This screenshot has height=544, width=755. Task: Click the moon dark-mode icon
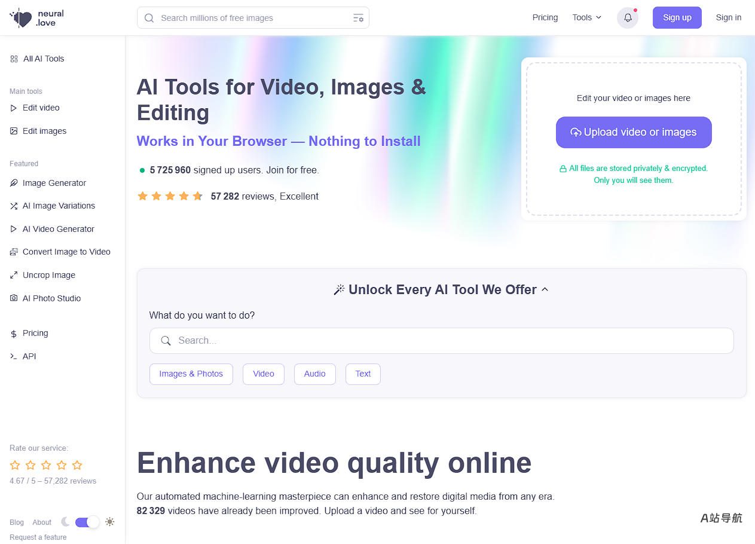65,522
